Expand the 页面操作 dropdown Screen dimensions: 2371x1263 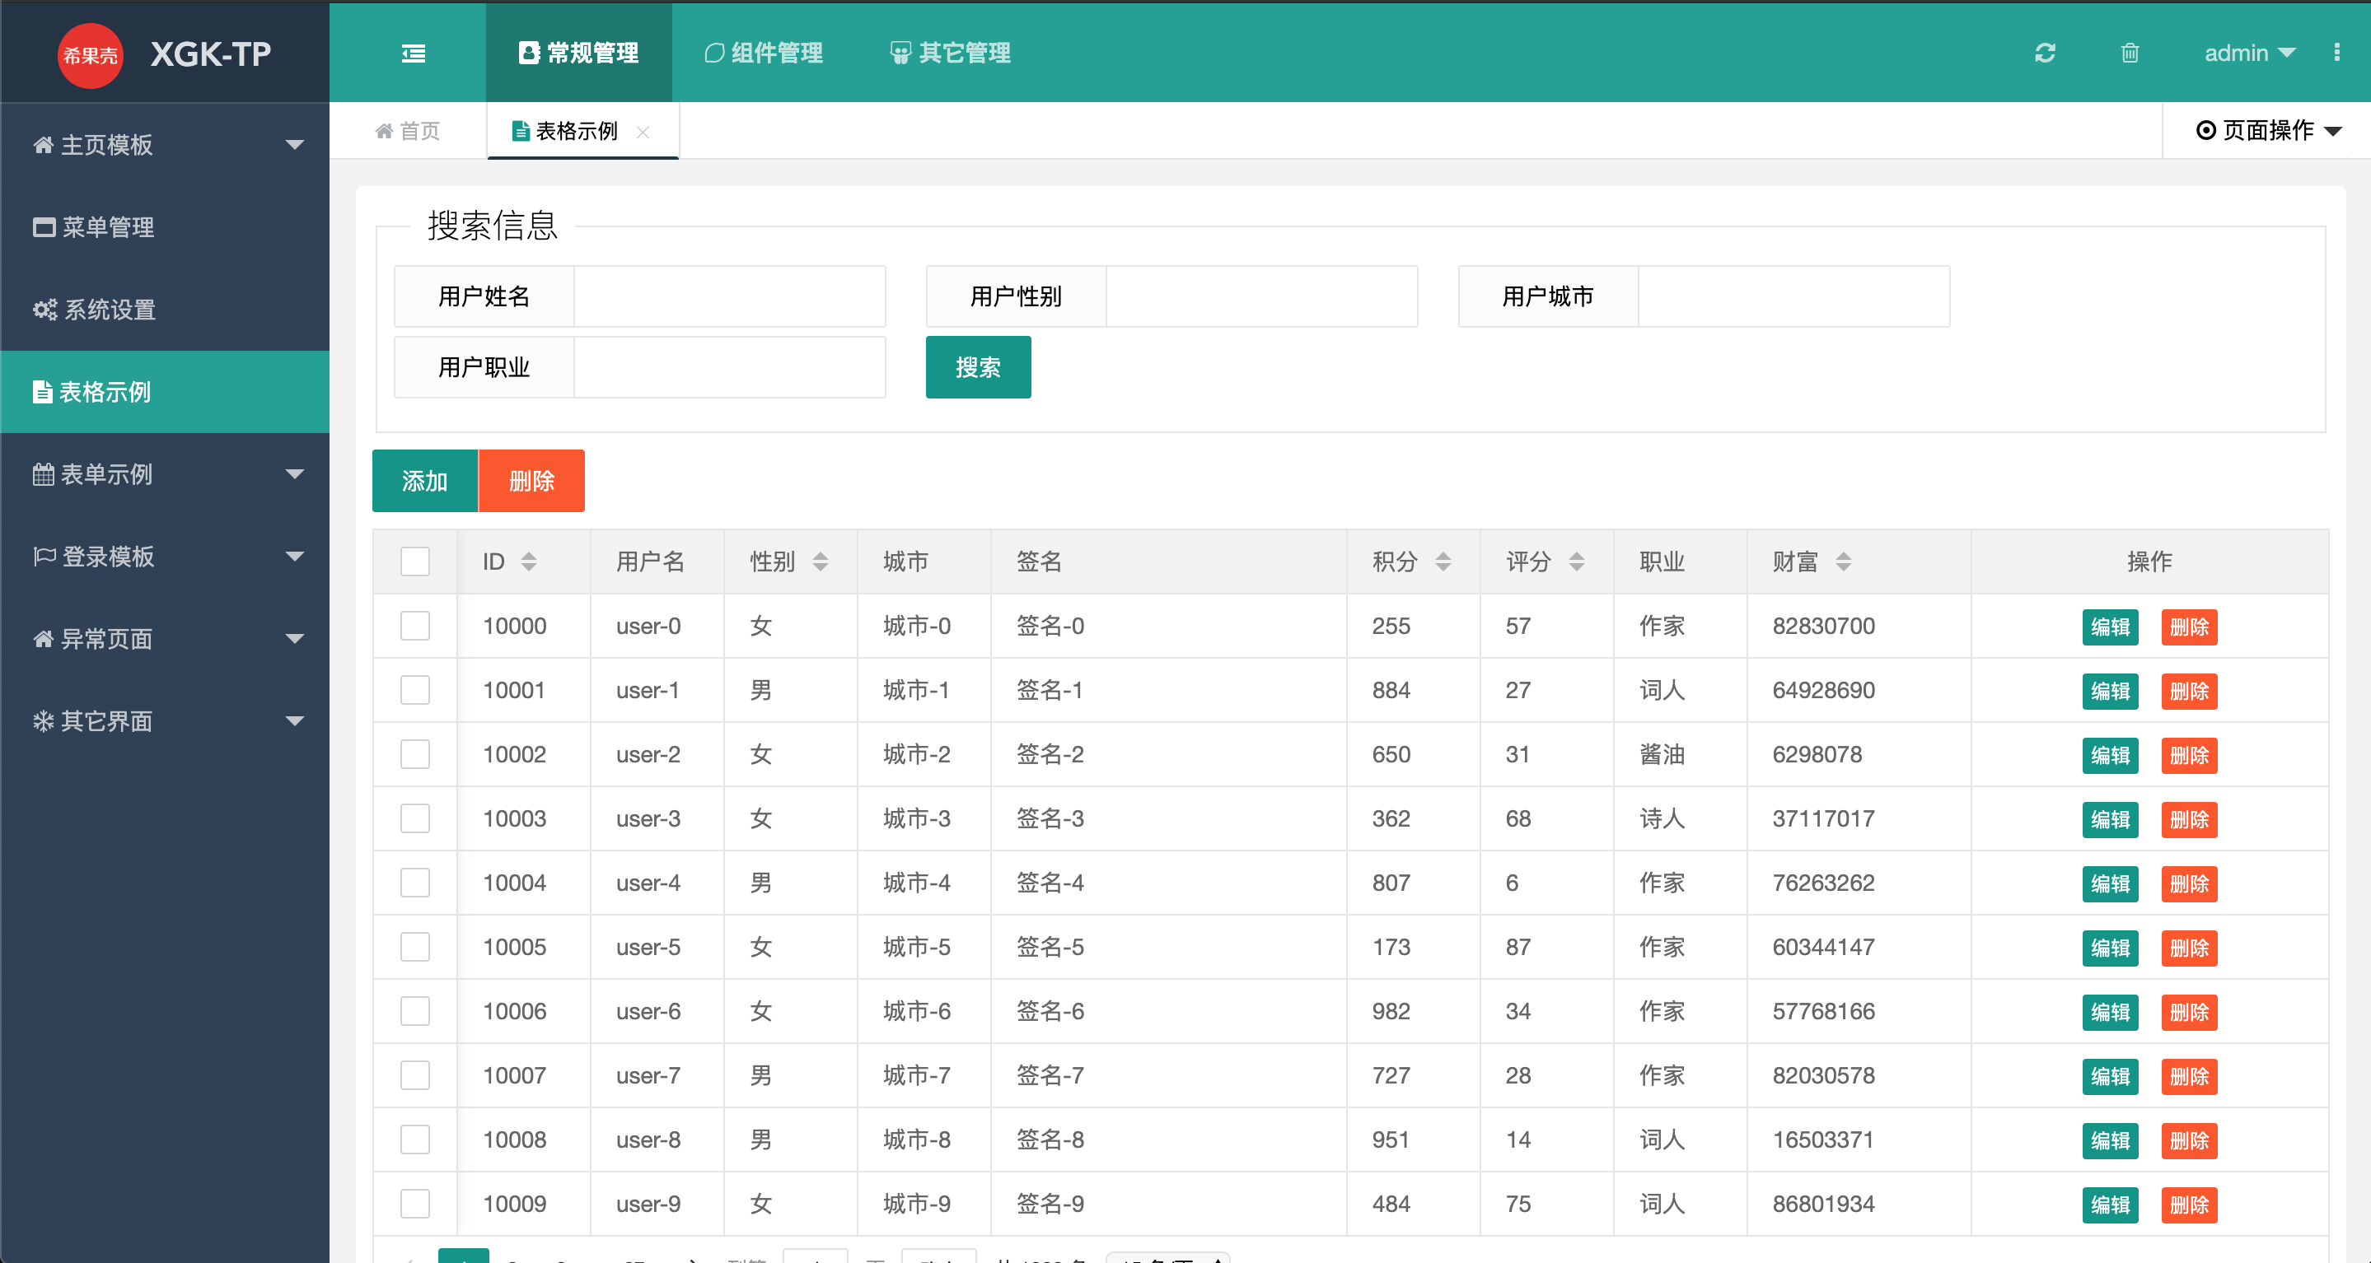point(2268,131)
